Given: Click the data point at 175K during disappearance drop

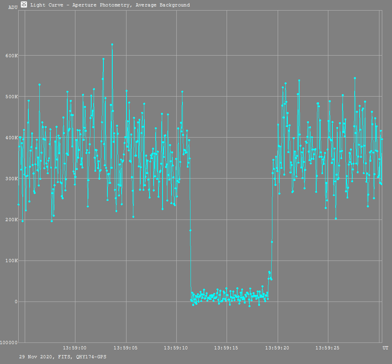Looking at the screenshot, I should pyautogui.click(x=190, y=230).
